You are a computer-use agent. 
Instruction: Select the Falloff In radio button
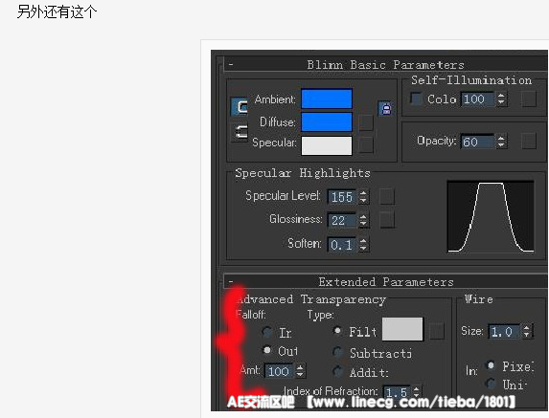[266, 332]
